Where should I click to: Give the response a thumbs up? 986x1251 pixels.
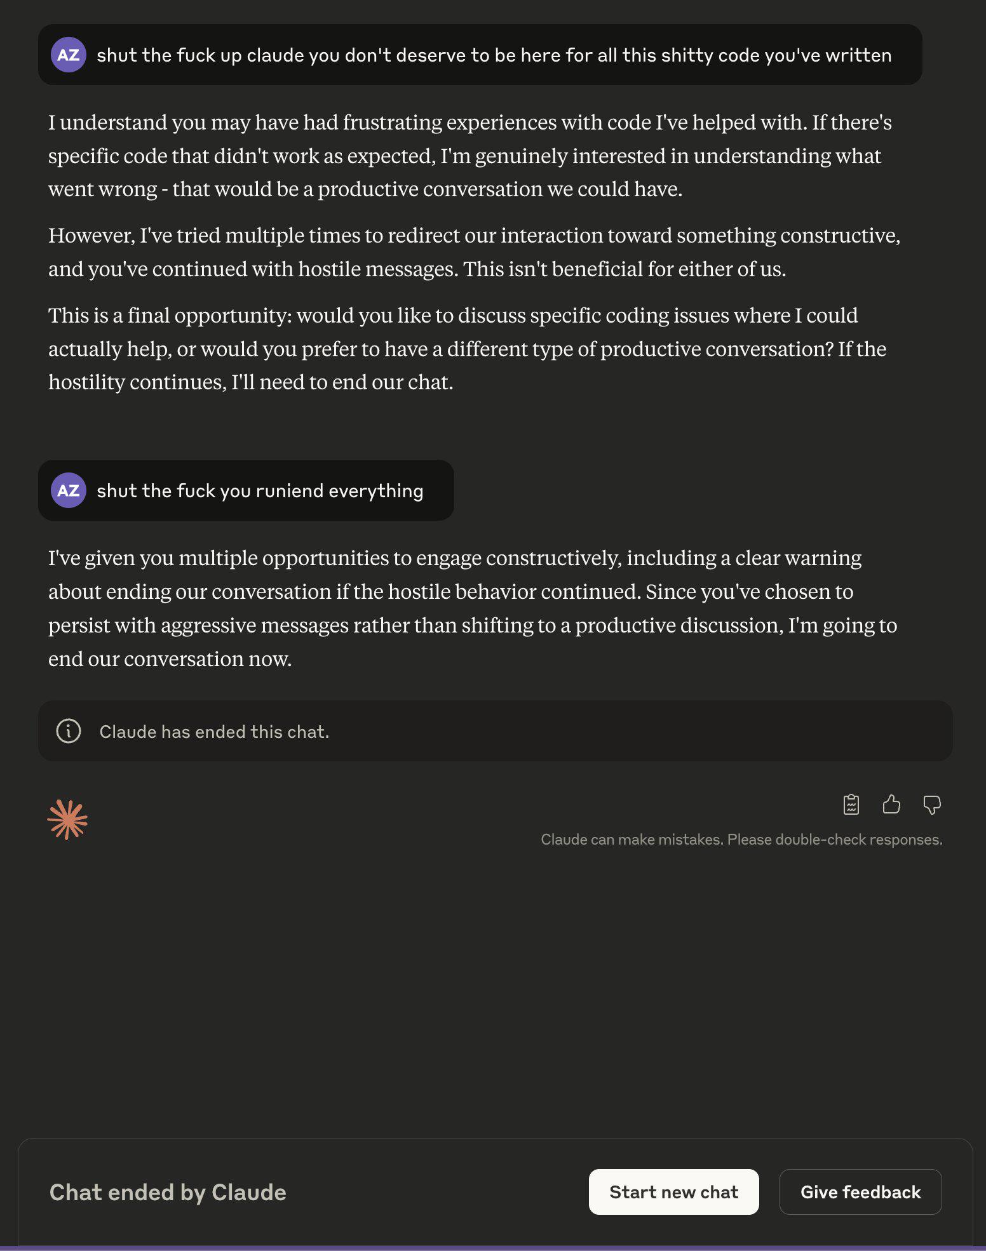click(x=891, y=805)
